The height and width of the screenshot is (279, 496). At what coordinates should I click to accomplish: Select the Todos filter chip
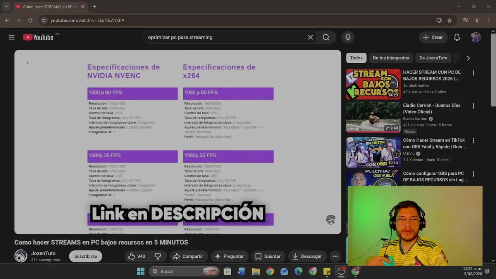coord(356,58)
